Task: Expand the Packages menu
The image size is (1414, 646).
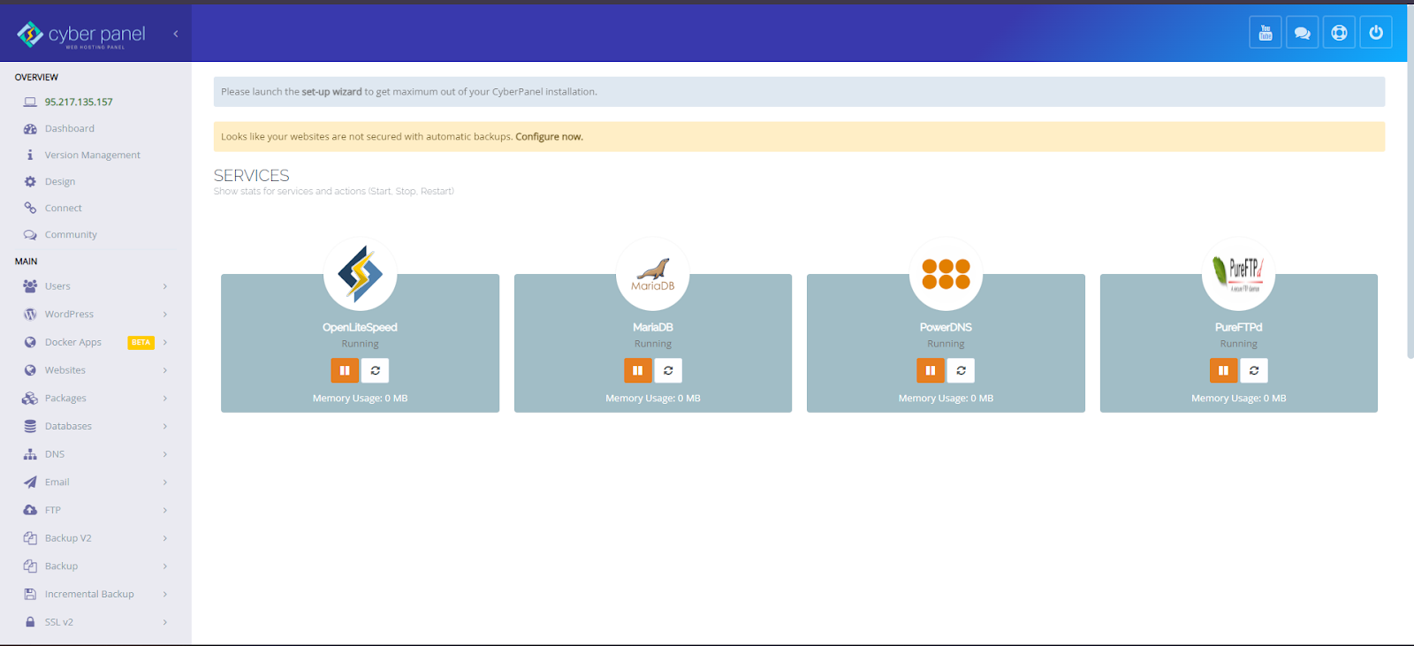Action: click(x=95, y=398)
